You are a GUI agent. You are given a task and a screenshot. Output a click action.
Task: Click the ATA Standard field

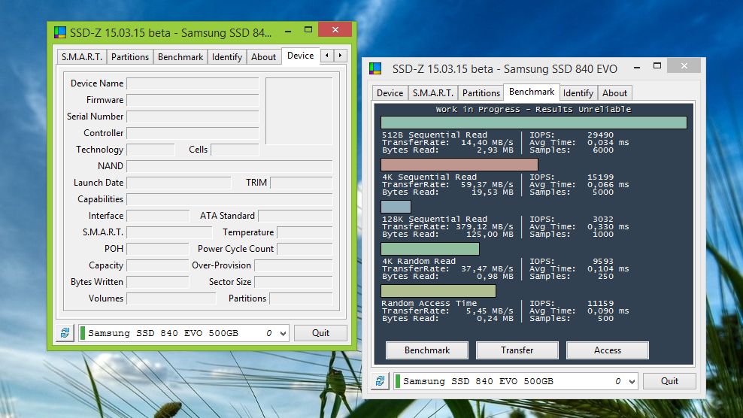click(296, 216)
